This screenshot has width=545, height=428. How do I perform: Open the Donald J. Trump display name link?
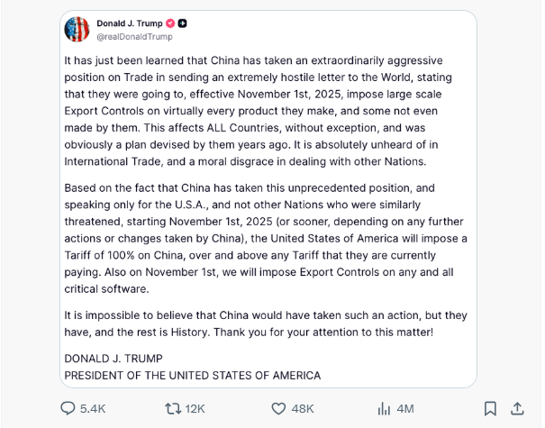tap(129, 23)
